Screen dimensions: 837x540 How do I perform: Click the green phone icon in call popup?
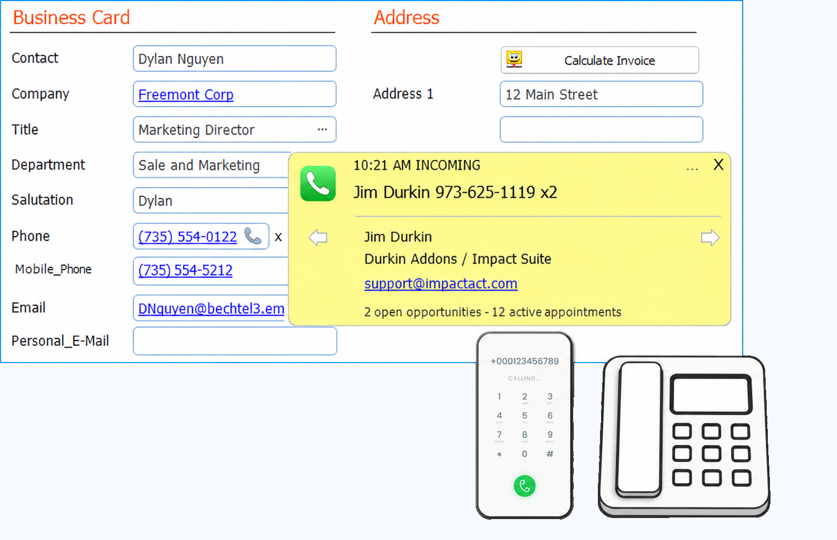pyautogui.click(x=318, y=183)
